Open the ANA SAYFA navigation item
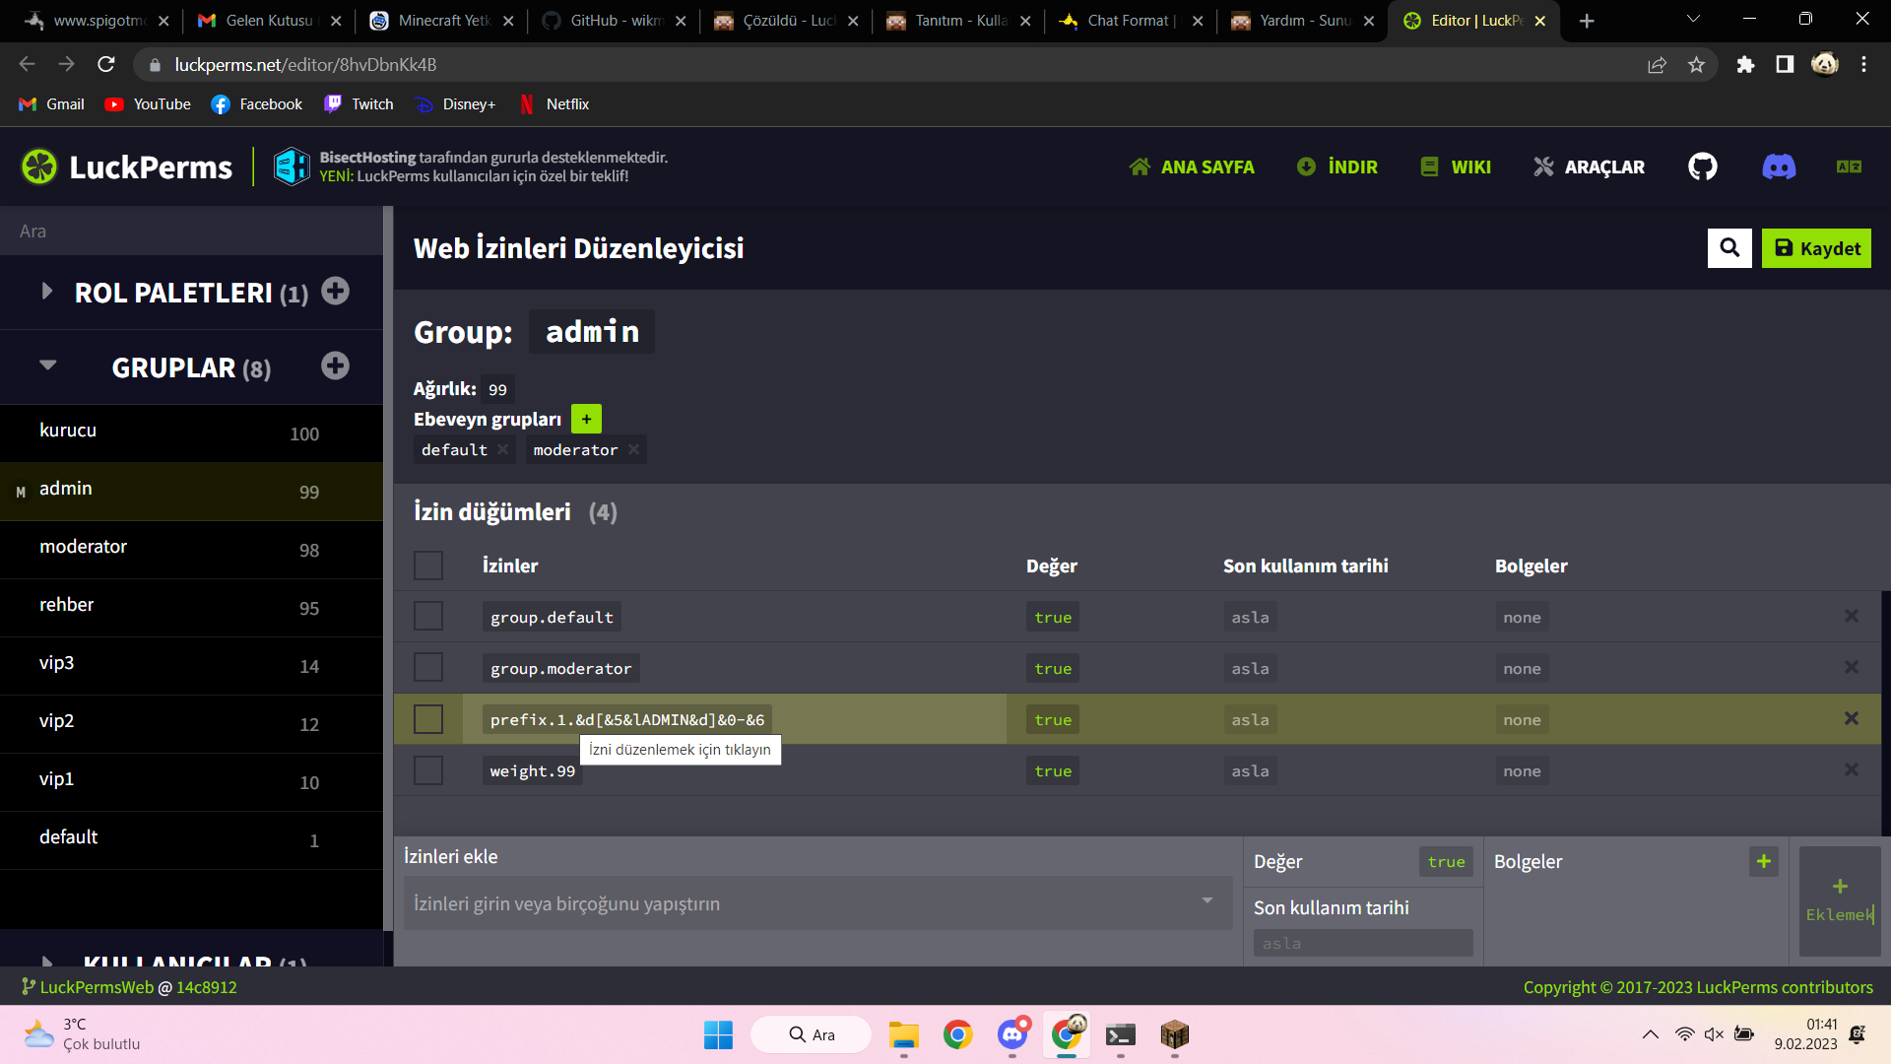 [x=1192, y=166]
